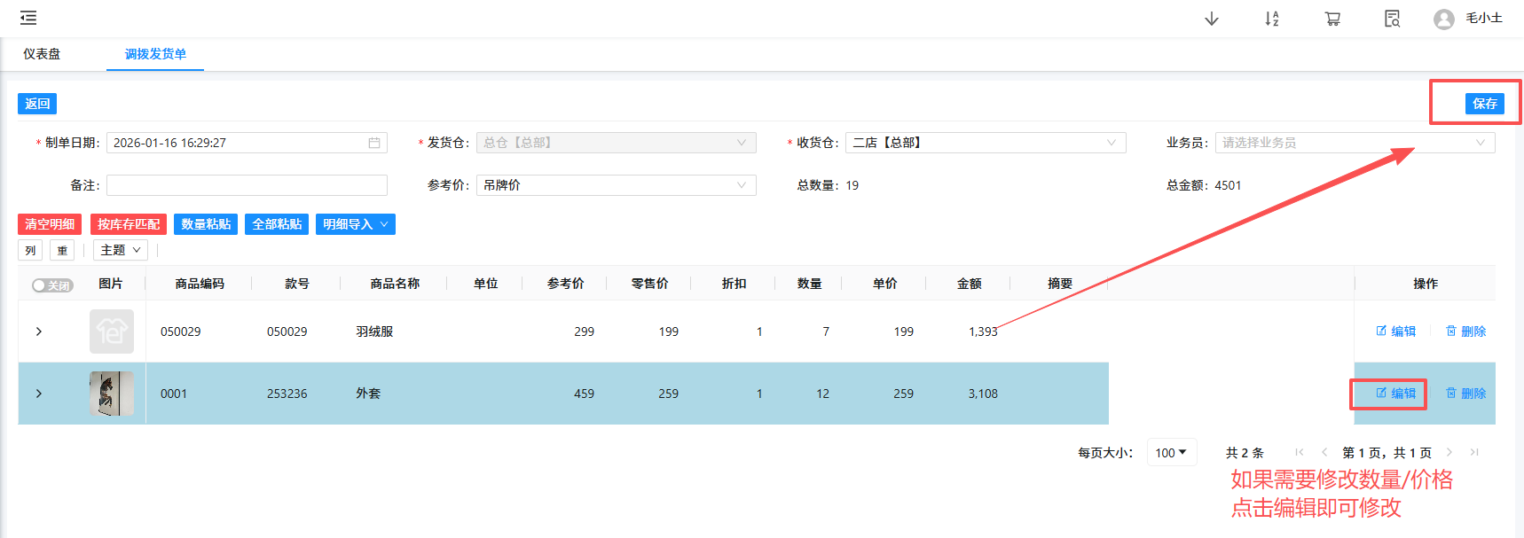
Task: Toggle the 关闭 switch in table header
Action: (x=51, y=285)
